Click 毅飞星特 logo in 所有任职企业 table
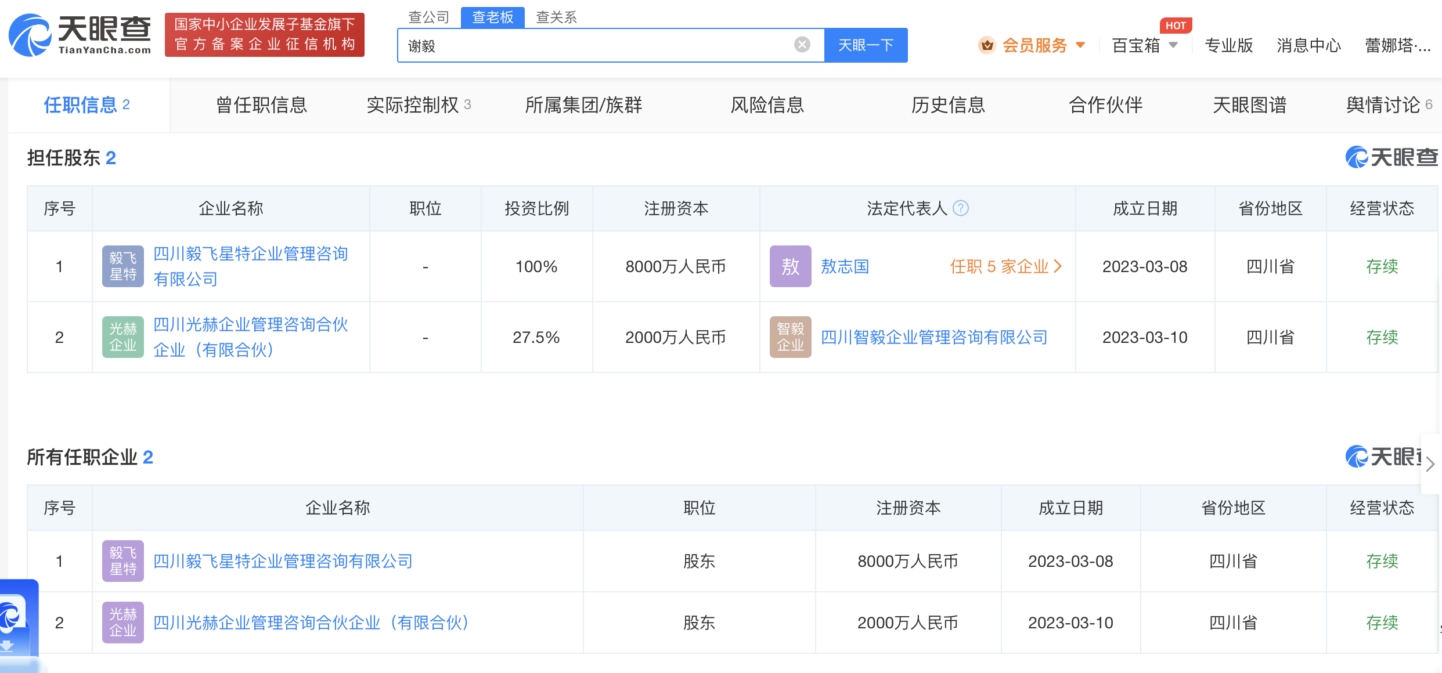The width and height of the screenshot is (1442, 673). click(123, 561)
